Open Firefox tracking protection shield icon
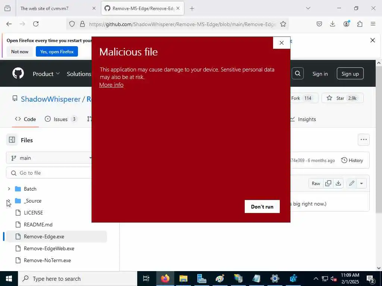Viewport: 382px width, 286px height. pos(72,24)
